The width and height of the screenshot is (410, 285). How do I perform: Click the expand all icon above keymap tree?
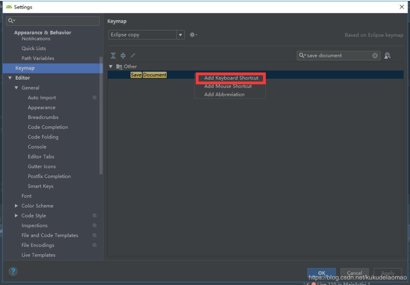[x=112, y=55]
